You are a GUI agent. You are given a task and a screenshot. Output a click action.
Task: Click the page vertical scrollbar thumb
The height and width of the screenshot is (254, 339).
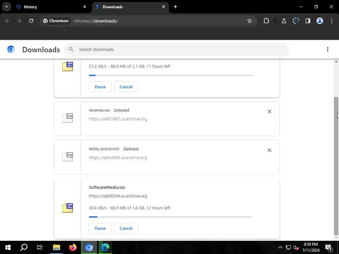tap(336, 166)
